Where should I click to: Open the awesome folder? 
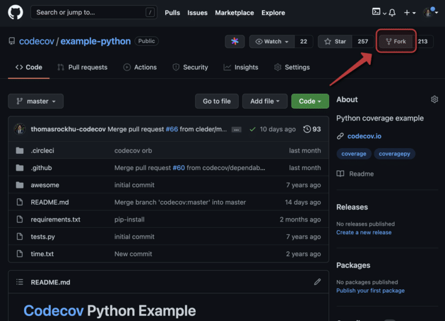click(45, 185)
